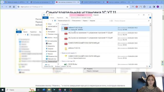
Task: Open a new browser tab
Action: (x=133, y=2)
